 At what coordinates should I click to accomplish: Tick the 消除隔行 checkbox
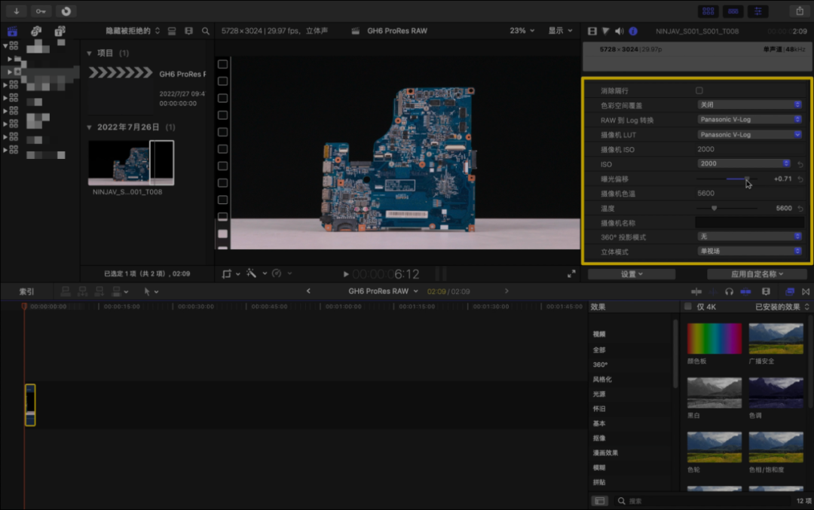pyautogui.click(x=699, y=91)
